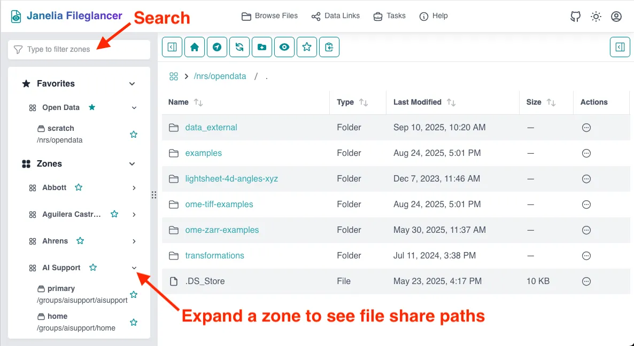This screenshot has width=634, height=346.
Task: Toggle favorite star for Abbott zone
Action: (x=79, y=187)
